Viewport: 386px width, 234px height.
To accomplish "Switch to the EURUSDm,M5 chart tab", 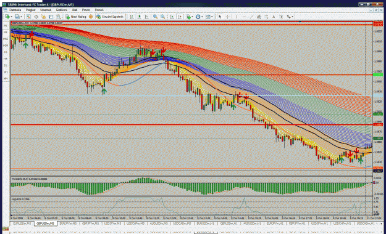I will pos(22,224).
